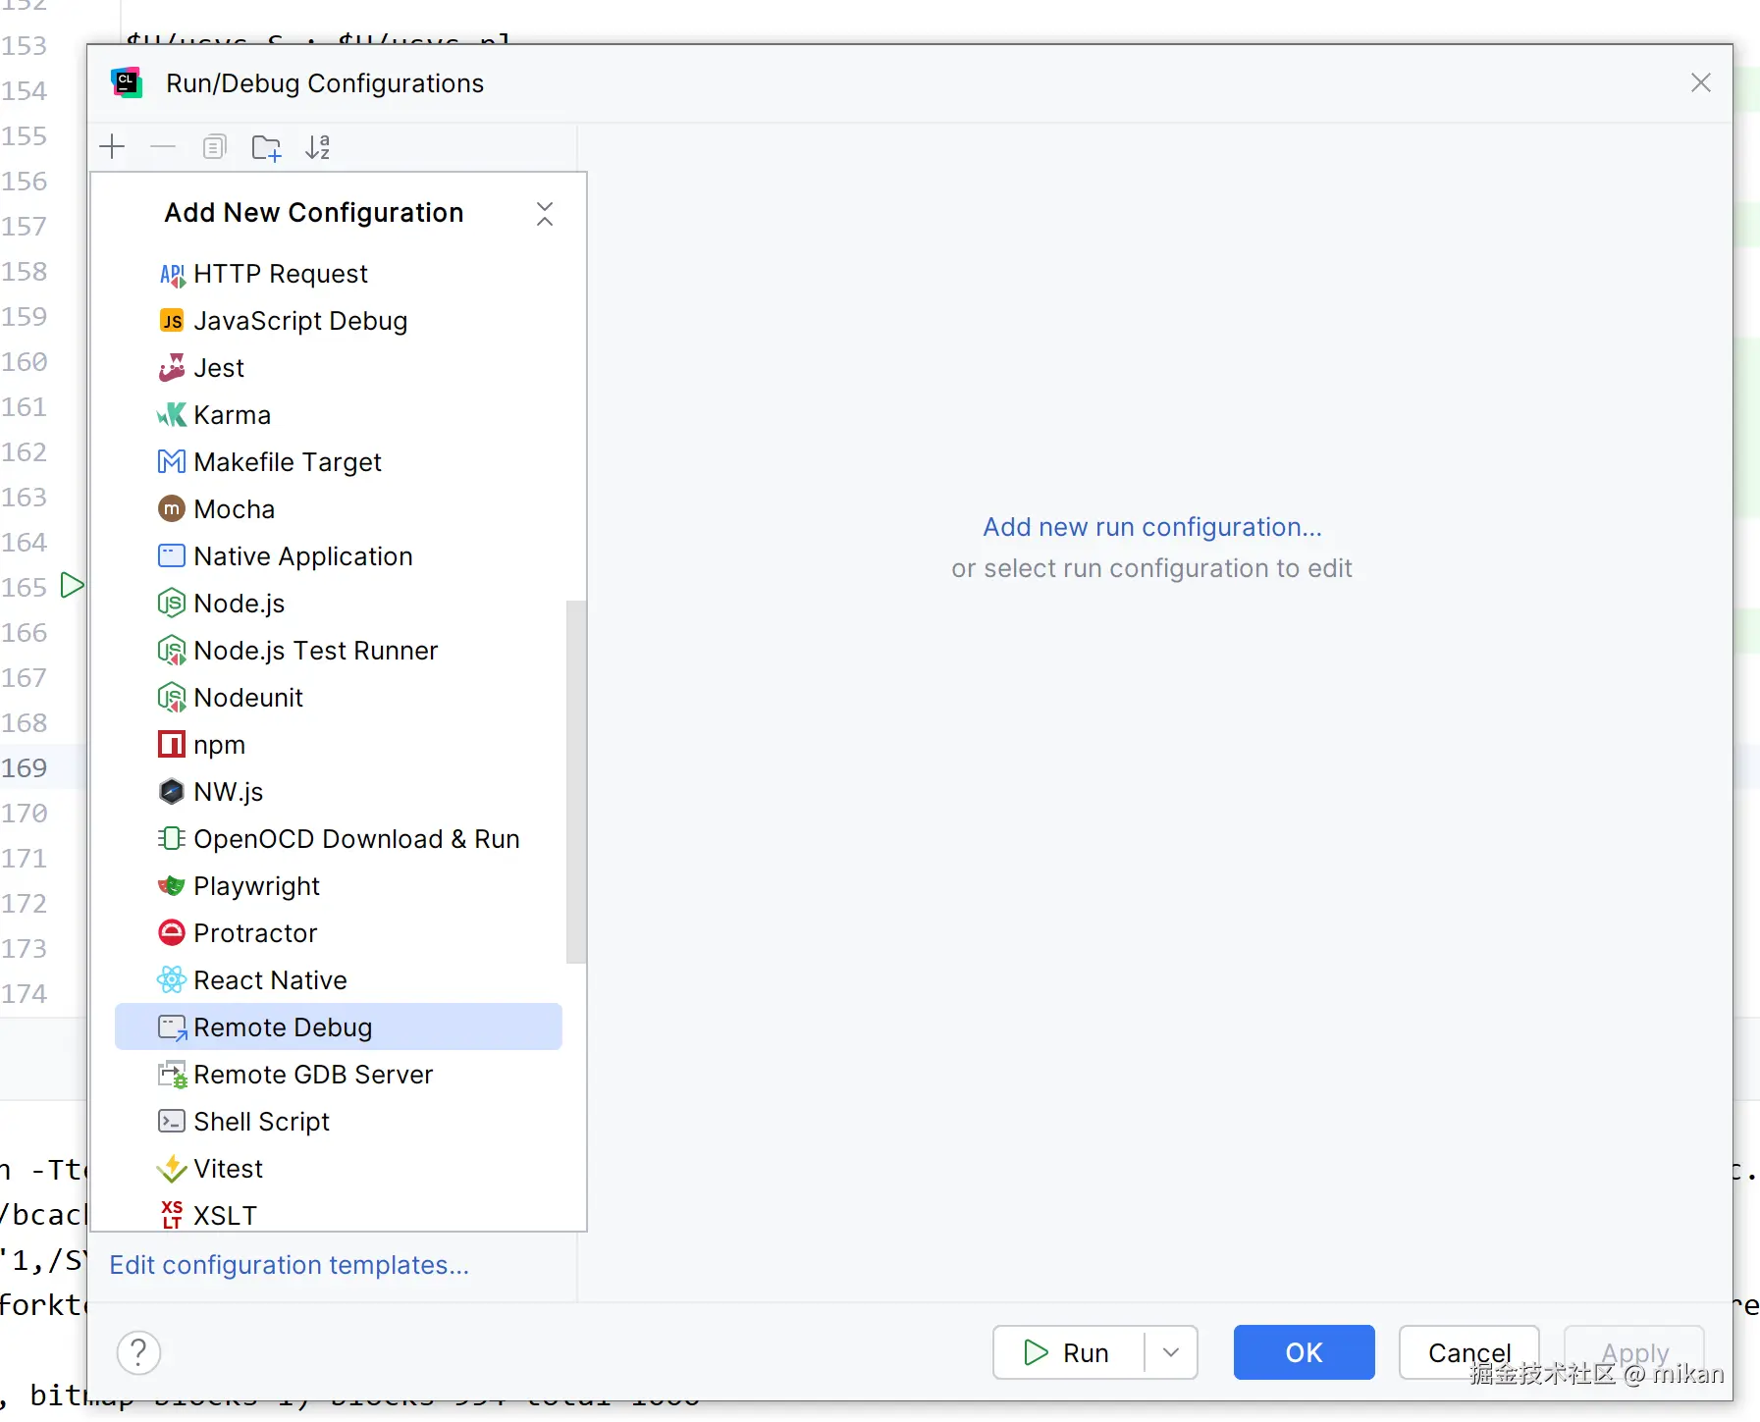Click the XSLT icon
Screen dimensions: 1760x1422
[172, 1215]
